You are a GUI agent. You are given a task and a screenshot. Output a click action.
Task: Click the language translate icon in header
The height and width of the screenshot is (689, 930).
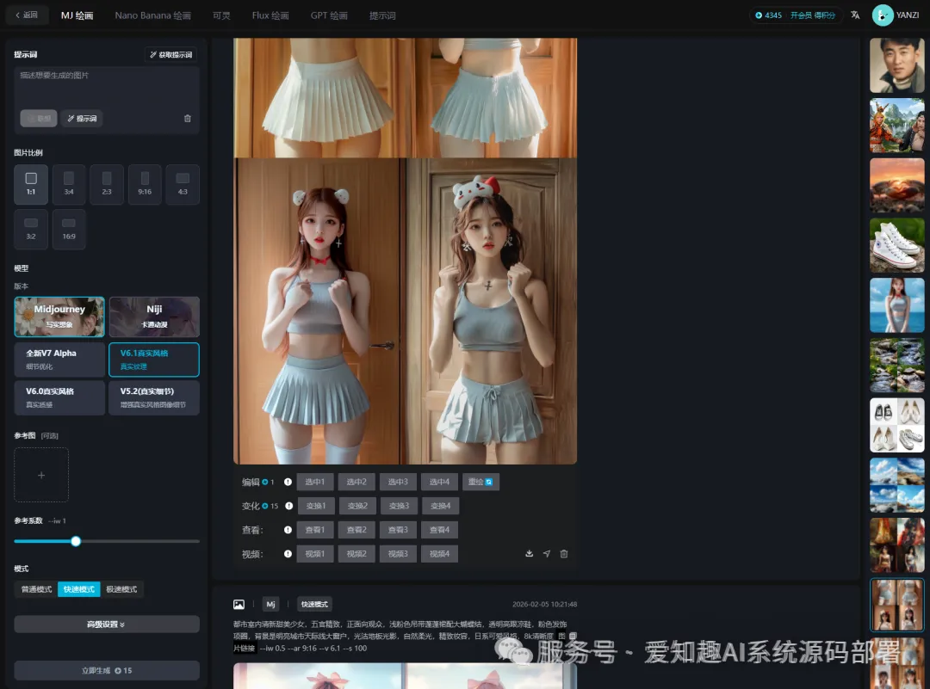855,15
